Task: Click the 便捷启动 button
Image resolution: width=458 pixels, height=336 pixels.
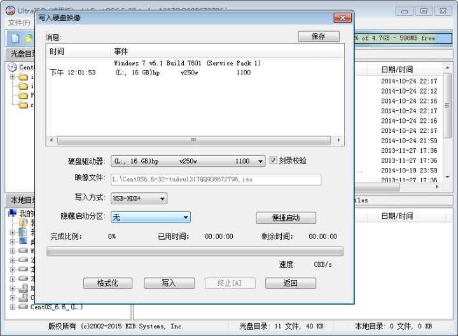Action: pos(286,218)
